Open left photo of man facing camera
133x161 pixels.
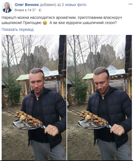34,97
